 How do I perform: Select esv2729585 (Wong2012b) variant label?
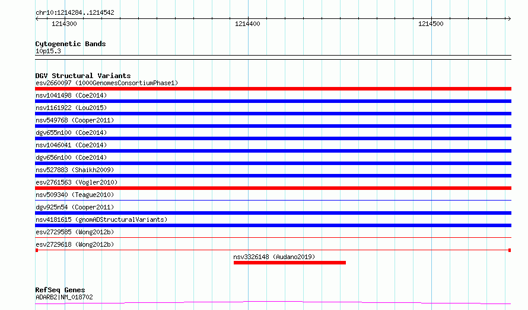click(x=75, y=232)
